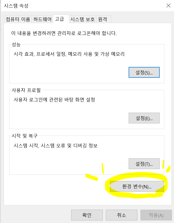This screenshot has height=223, width=174.
Task: Click the 사용자 프로필 group heading
Action: pos(26,90)
